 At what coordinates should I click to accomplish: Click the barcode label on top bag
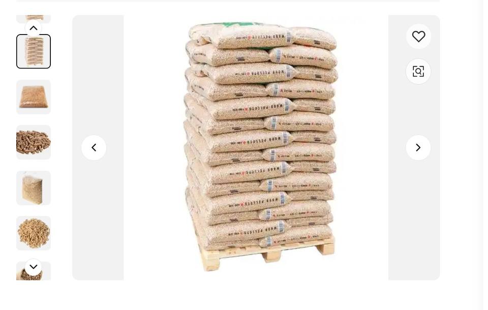(x=289, y=37)
